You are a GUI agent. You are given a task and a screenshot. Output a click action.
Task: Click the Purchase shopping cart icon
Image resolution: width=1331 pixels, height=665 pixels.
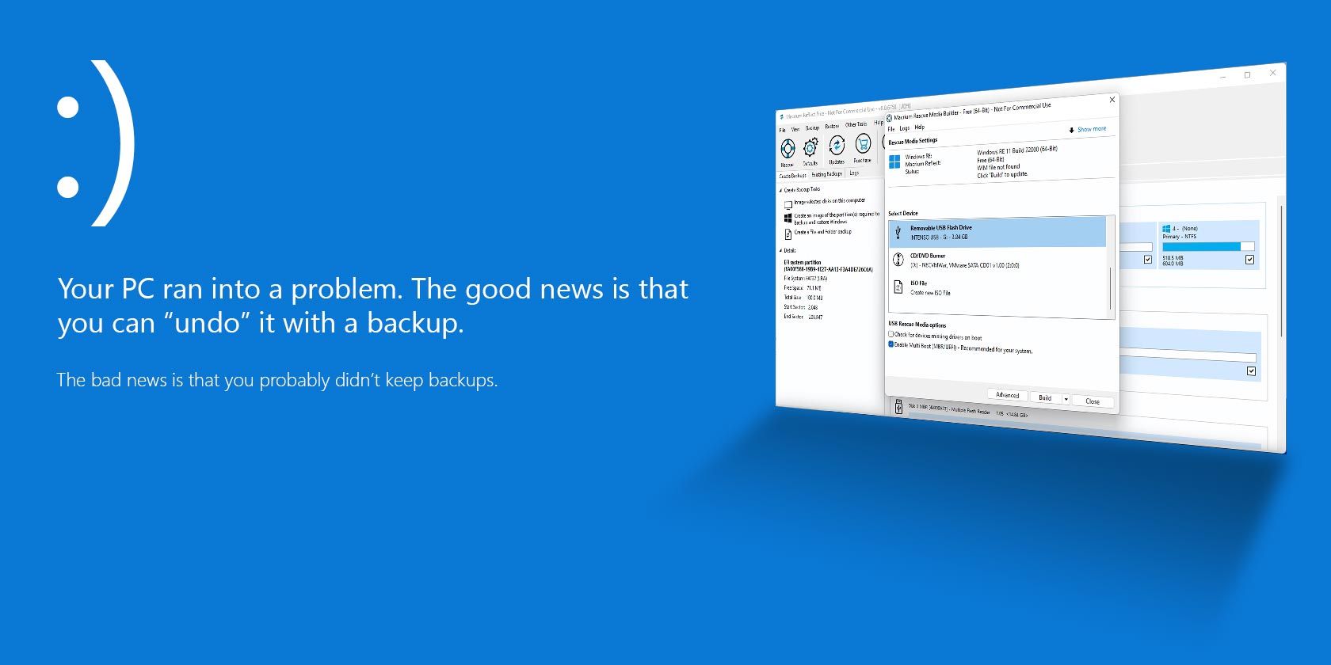[x=863, y=143]
